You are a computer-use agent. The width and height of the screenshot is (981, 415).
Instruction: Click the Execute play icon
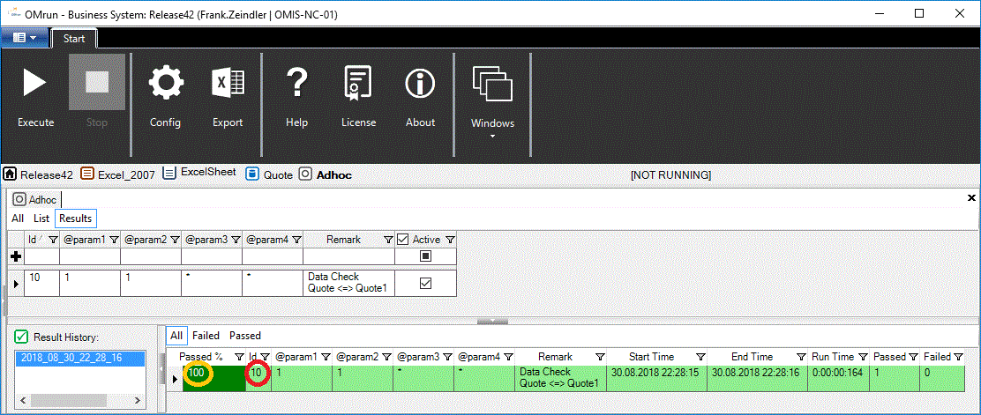[35, 83]
